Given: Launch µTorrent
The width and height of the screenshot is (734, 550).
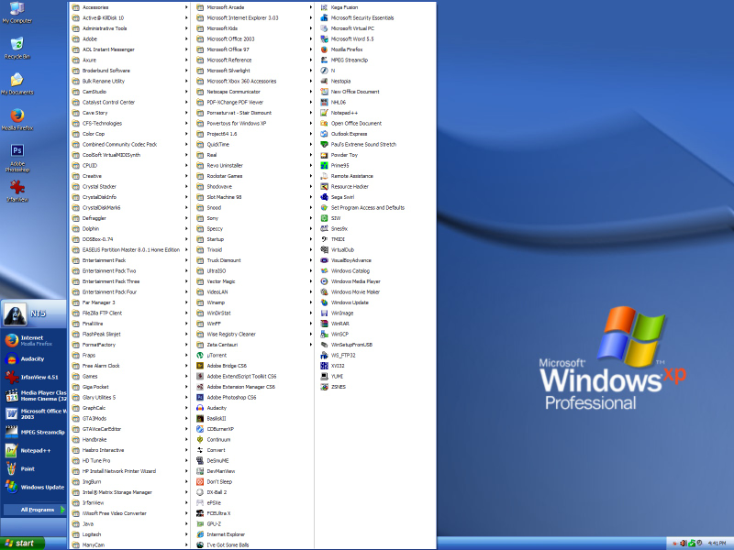Looking at the screenshot, I should point(217,356).
